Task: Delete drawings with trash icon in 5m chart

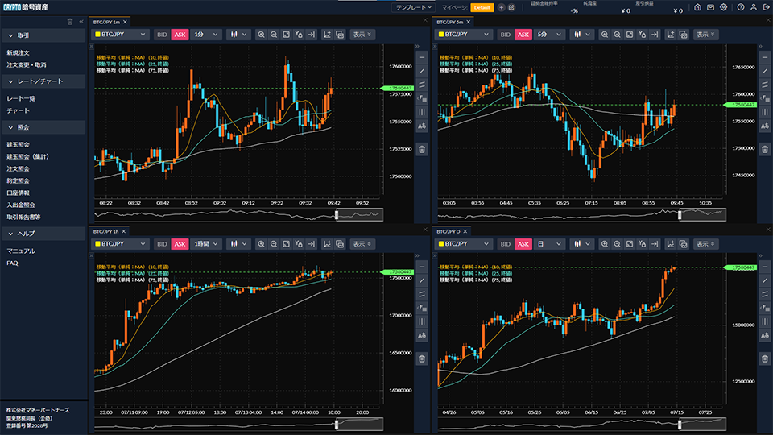Action: 765,150
